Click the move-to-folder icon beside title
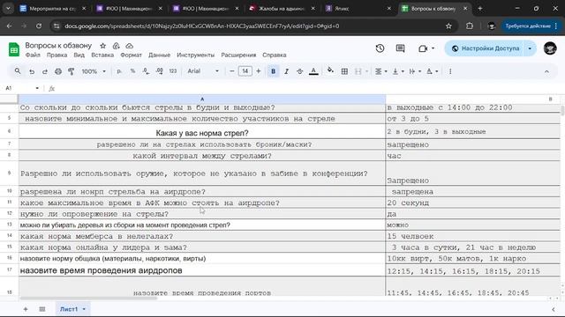 pos(116,46)
